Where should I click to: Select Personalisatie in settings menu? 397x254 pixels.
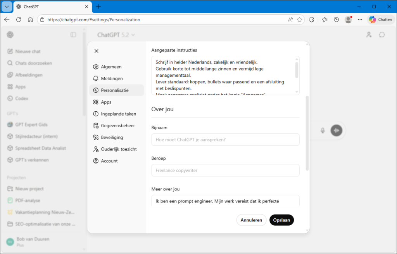coord(117,90)
